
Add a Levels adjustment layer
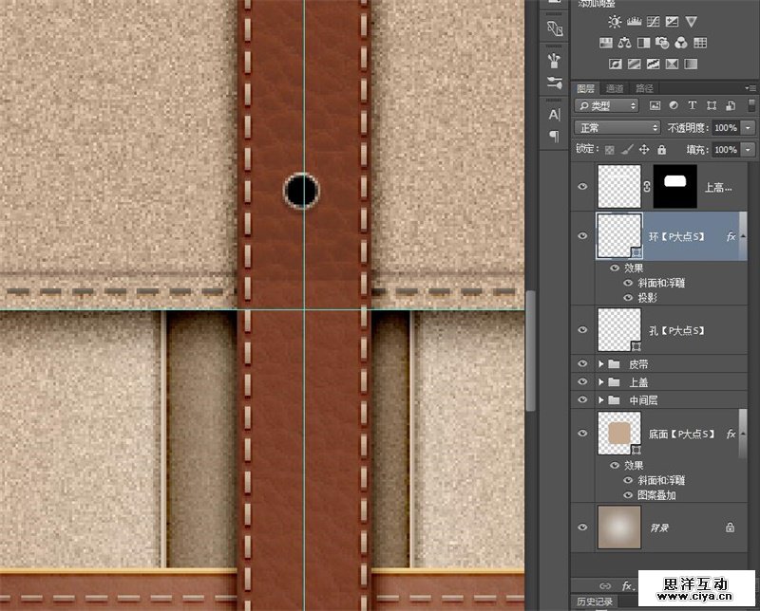(x=634, y=22)
